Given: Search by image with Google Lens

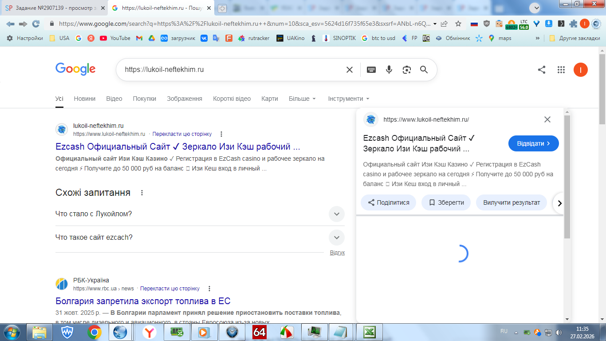Looking at the screenshot, I should click(x=406, y=70).
